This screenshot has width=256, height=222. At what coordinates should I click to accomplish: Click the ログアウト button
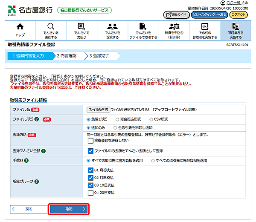tap(239, 14)
